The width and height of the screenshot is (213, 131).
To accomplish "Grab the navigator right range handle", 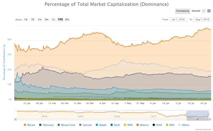I will (x=208, y=114).
